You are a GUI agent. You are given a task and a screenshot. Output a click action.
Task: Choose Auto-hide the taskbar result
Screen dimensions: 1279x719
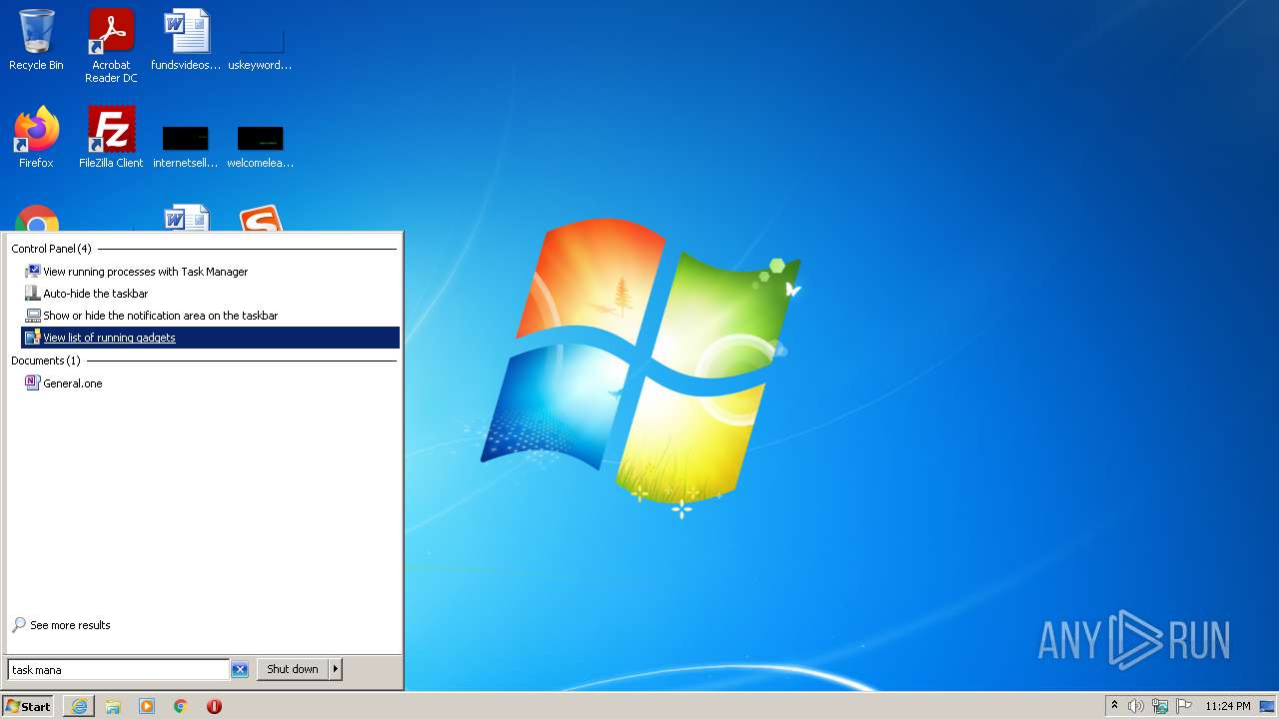point(210,294)
